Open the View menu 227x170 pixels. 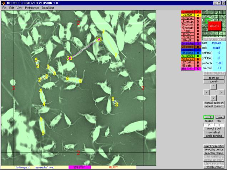tap(19, 8)
